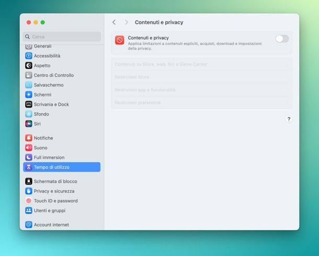Click the Siri icon
This screenshot has width=319, height=256.
[29, 124]
